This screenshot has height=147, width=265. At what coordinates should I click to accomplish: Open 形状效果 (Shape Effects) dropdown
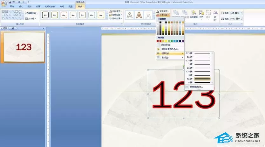point(116,18)
